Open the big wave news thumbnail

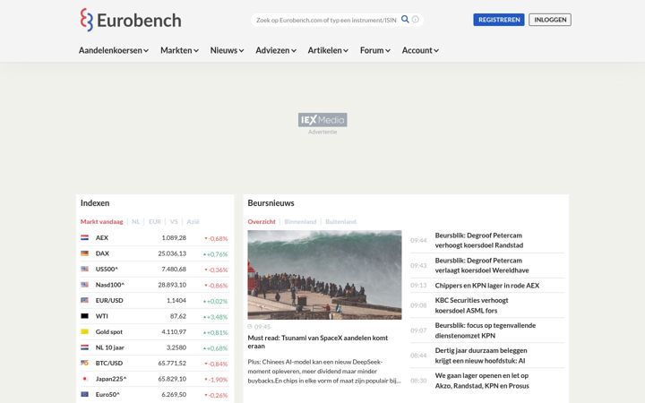324,275
